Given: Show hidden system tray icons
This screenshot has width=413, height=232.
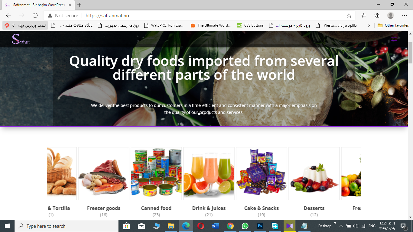Looking at the screenshot, I should tap(341, 226).
